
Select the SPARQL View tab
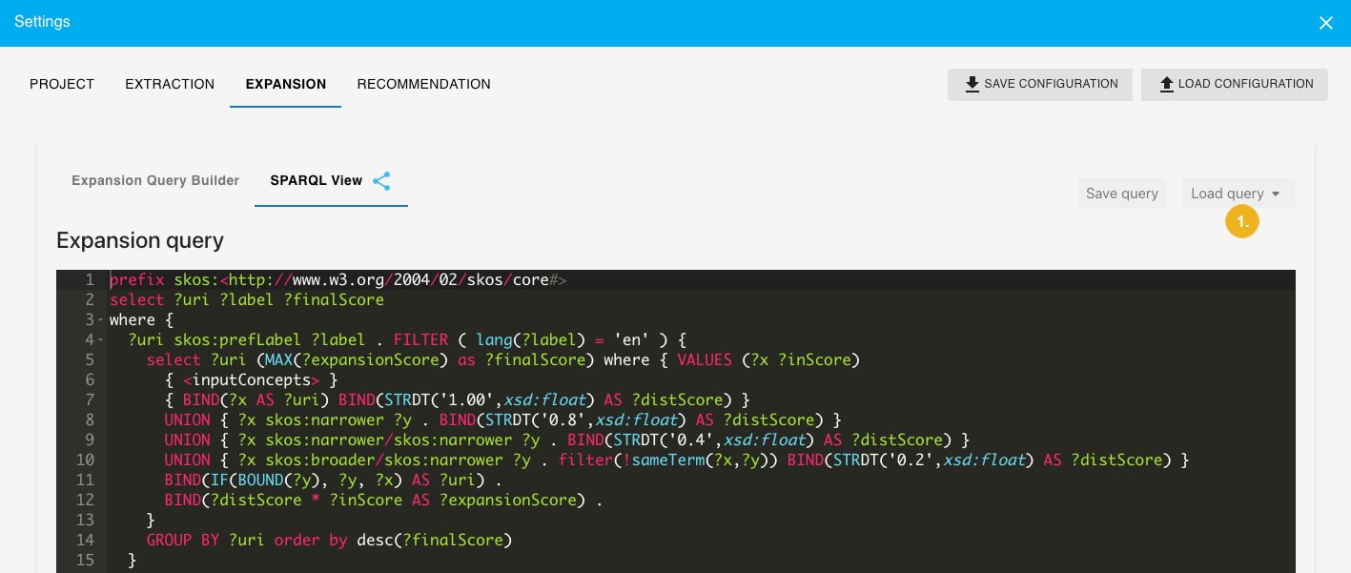[317, 180]
